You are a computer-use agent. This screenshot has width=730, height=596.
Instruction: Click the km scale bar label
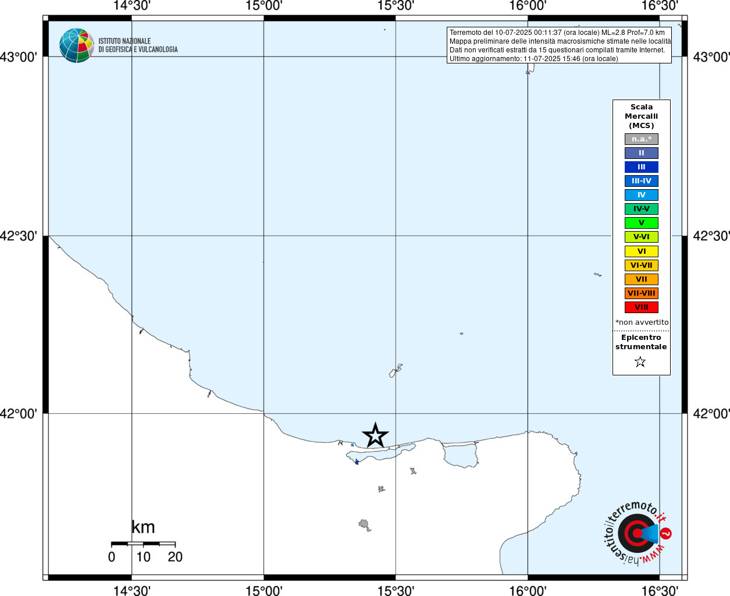click(x=143, y=527)
